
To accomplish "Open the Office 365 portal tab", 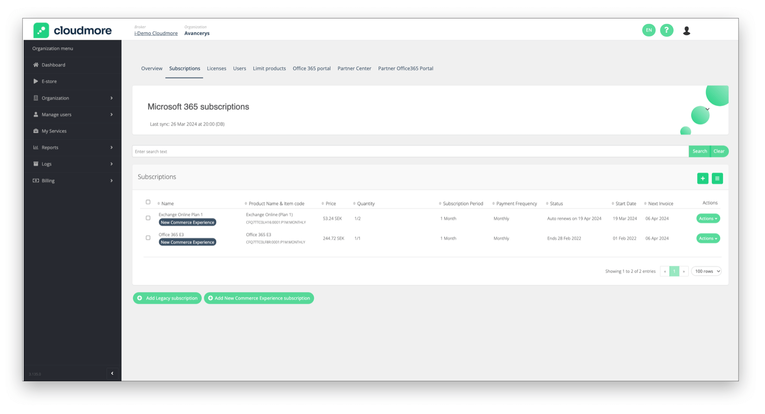I will [x=312, y=68].
